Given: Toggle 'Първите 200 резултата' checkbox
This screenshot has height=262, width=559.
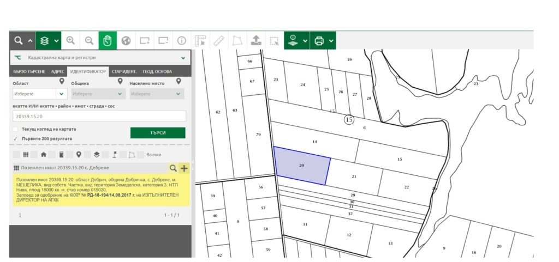Looking at the screenshot, I should pyautogui.click(x=15, y=139).
